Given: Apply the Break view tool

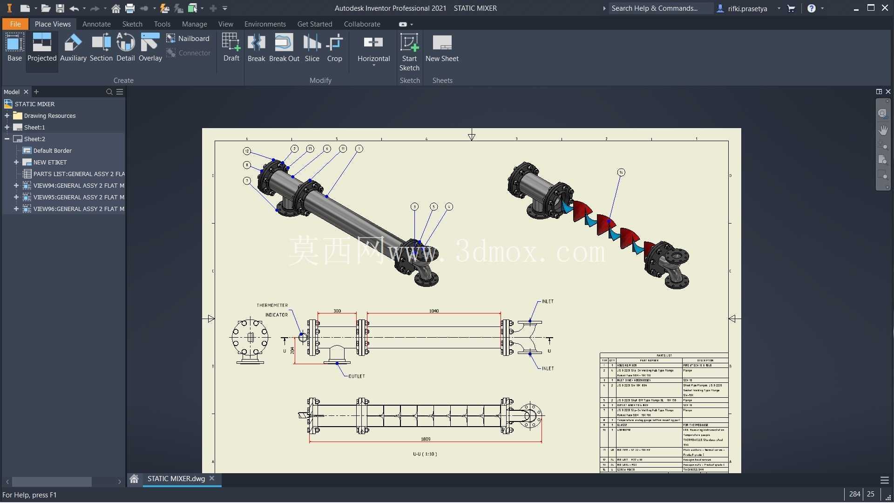Looking at the screenshot, I should 256,48.
